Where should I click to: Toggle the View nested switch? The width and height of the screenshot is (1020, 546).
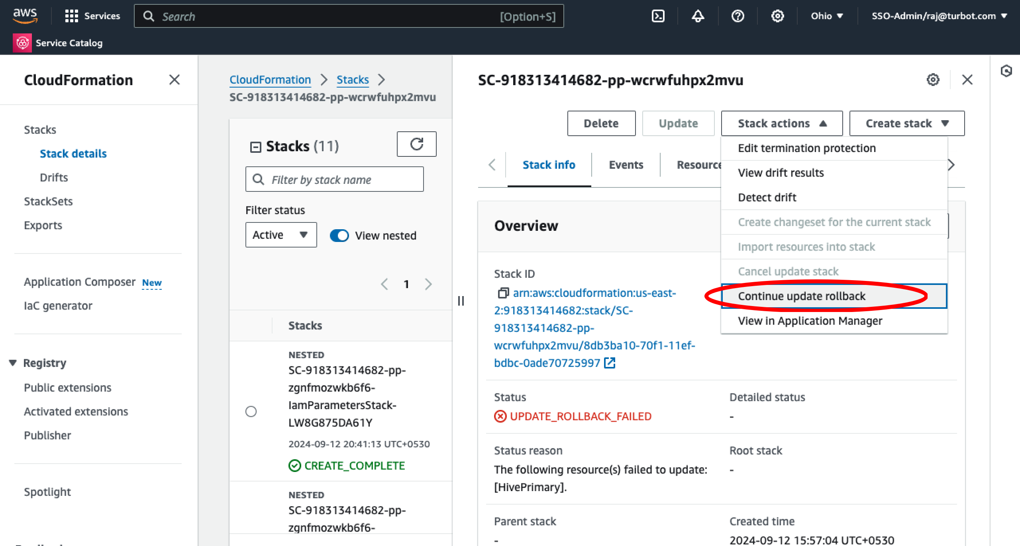[x=339, y=236]
